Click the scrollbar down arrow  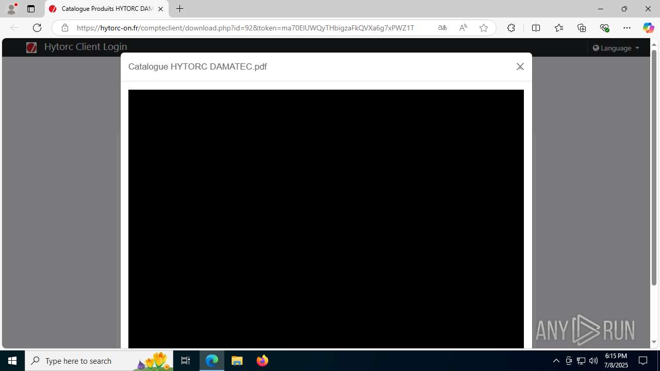click(654, 342)
